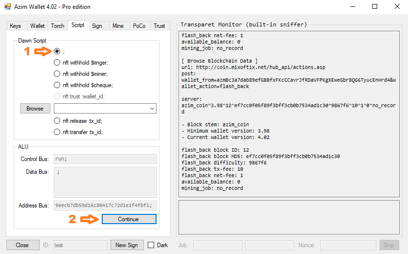The height and width of the screenshot is (254, 408).
Task: Choose 'nft release :tx_id;' radio button
Action: pyautogui.click(x=57, y=121)
